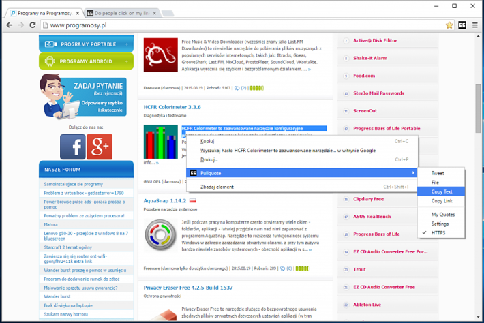
Task: Select File in Pullquote submenu
Action: pos(441,183)
